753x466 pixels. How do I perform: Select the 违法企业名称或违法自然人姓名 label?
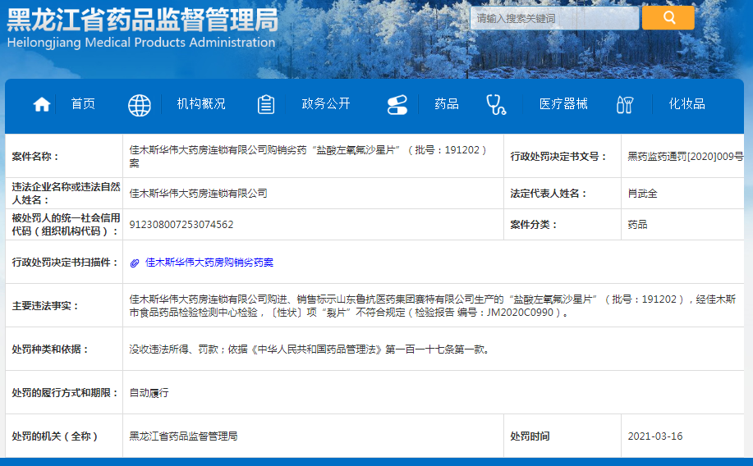point(66,194)
